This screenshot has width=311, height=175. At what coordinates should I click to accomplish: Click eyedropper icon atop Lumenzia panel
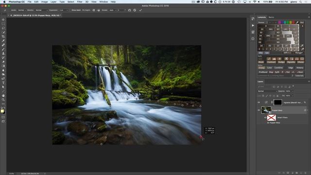(x=297, y=22)
